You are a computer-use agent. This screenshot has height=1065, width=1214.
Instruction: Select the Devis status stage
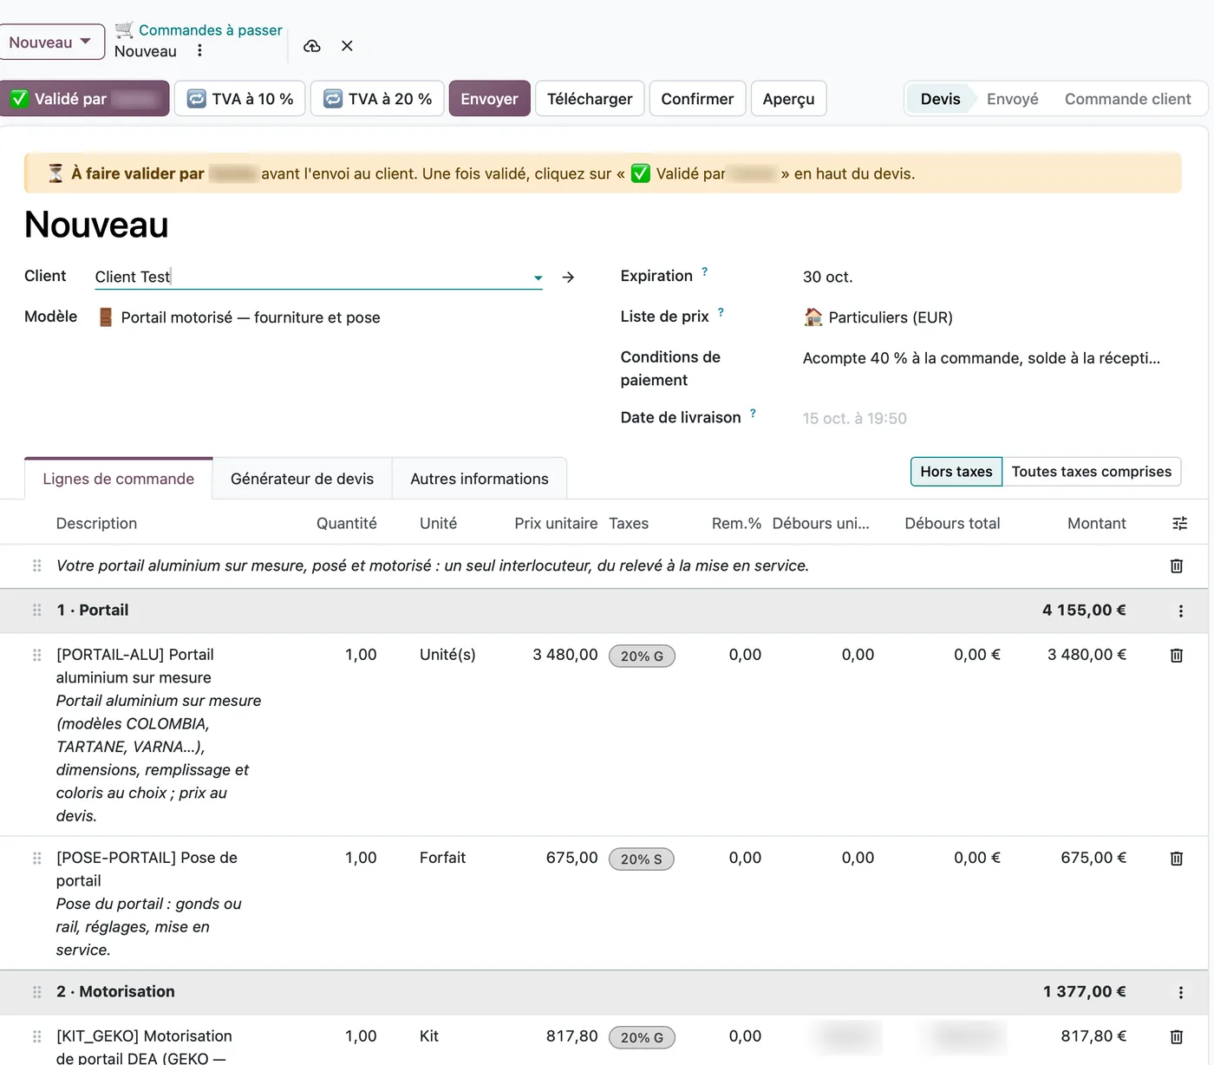point(940,99)
